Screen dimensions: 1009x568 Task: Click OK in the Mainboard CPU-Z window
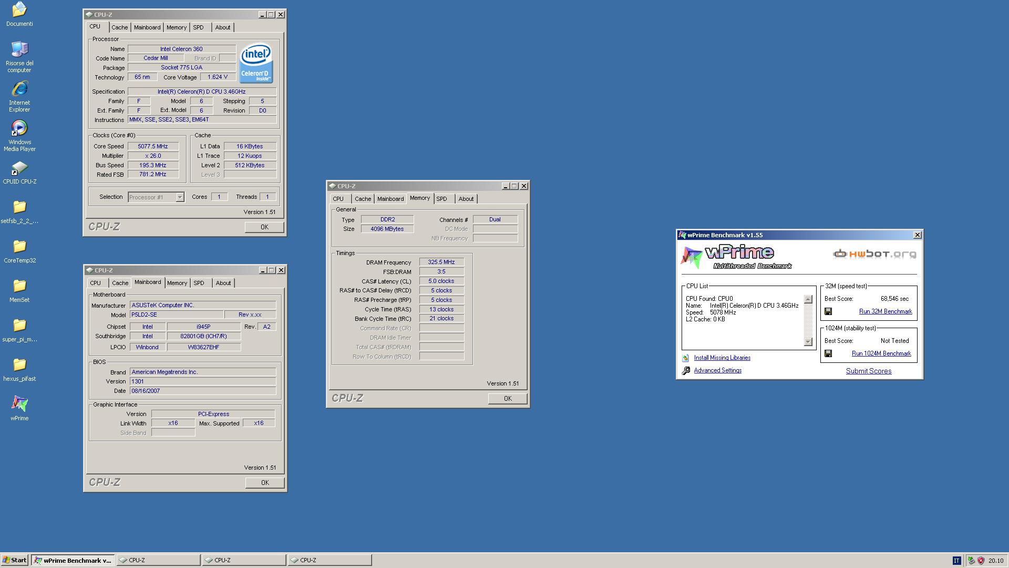[x=265, y=483]
